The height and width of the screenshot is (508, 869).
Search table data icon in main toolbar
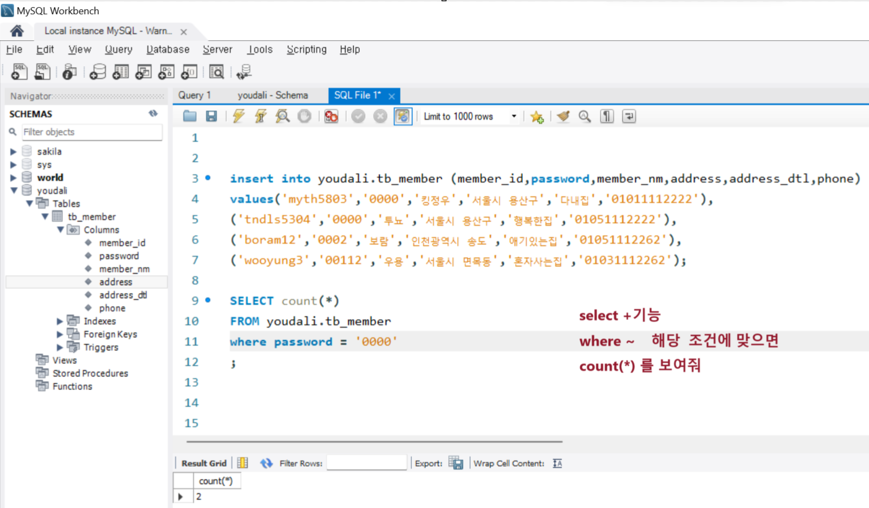(x=216, y=72)
